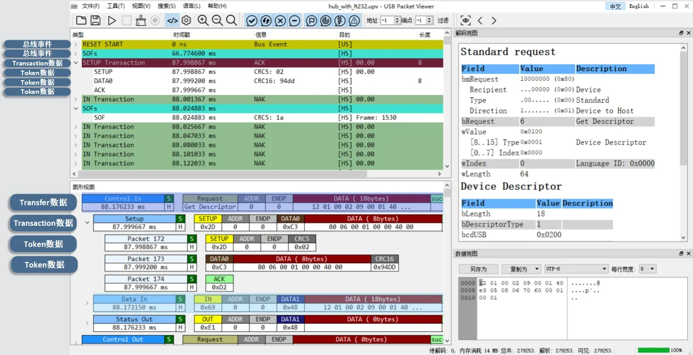The image size is (693, 355).
Task: Click the broom clear data icon
Action: 141,20
